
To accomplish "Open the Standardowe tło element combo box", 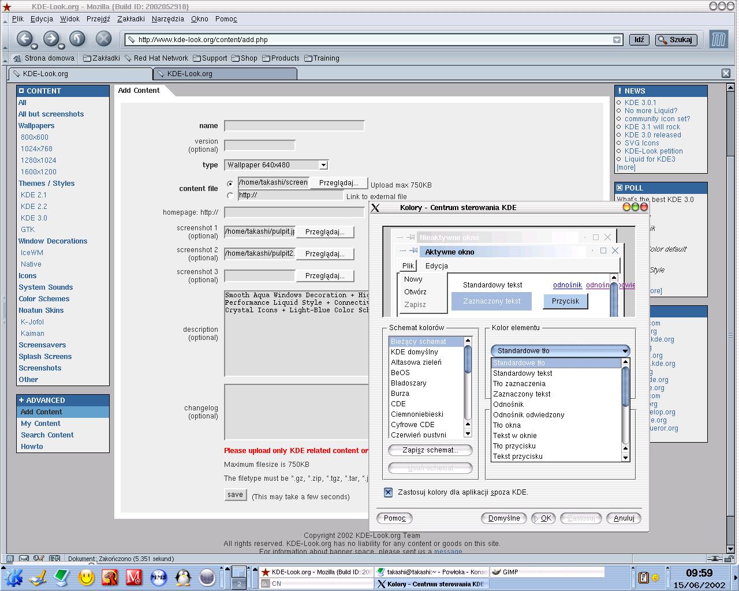I will click(x=560, y=350).
